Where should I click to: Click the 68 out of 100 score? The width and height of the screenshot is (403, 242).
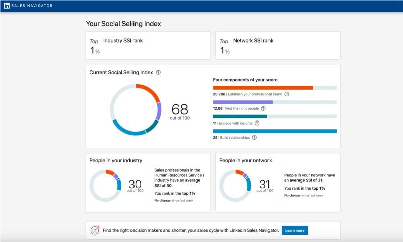coord(180,112)
